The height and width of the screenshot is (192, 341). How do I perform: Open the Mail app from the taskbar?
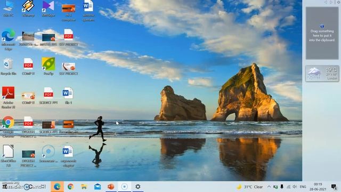(x=98, y=187)
